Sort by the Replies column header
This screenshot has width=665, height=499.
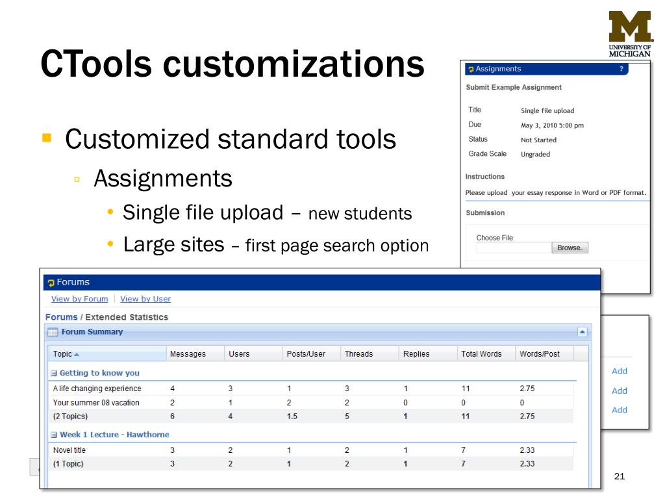tap(428, 354)
